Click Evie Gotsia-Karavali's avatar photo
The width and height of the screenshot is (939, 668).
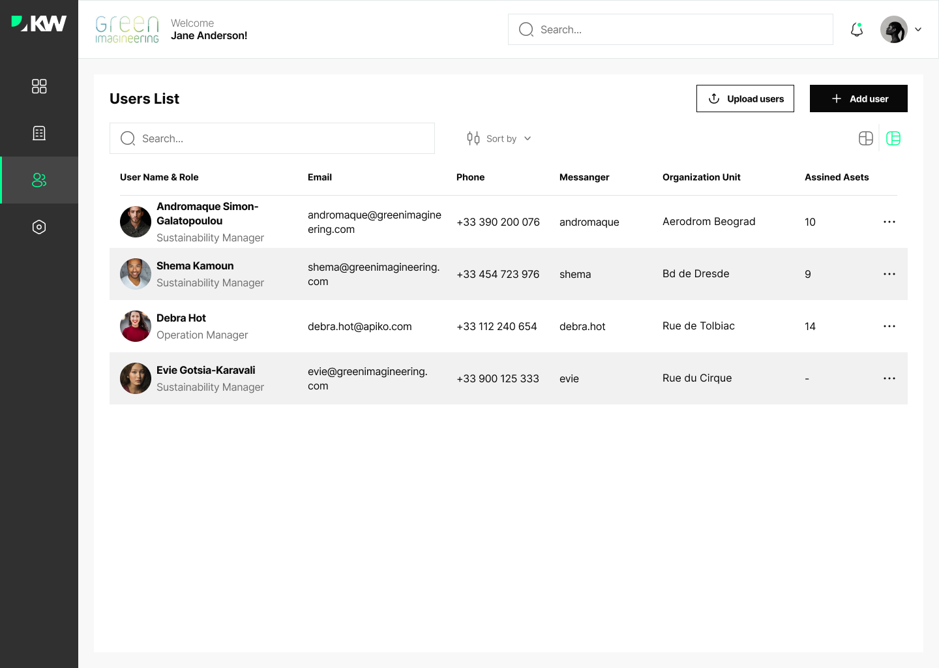(x=136, y=378)
